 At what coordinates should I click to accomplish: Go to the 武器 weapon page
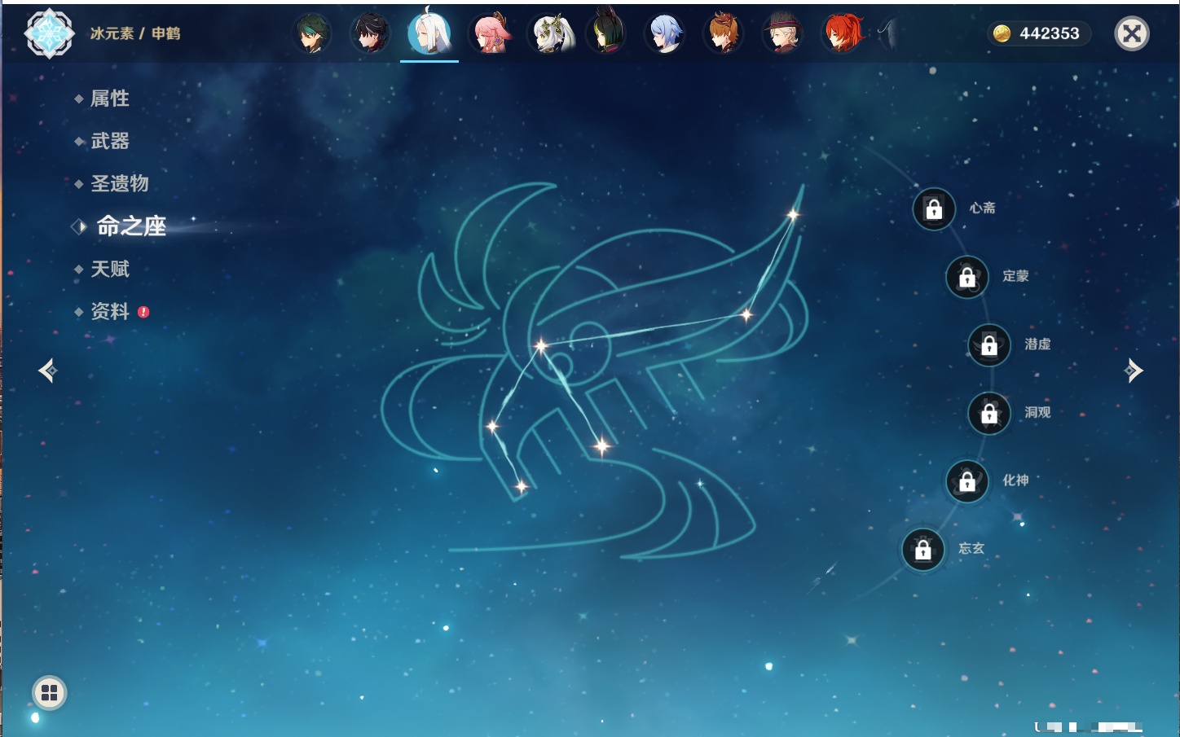(109, 141)
